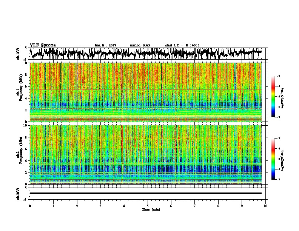
Task: Click the "-7" label on ch.2 color bar
Action: pos(278,179)
